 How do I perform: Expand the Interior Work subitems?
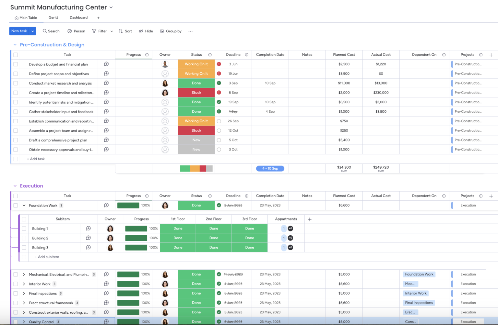[x=24, y=284]
